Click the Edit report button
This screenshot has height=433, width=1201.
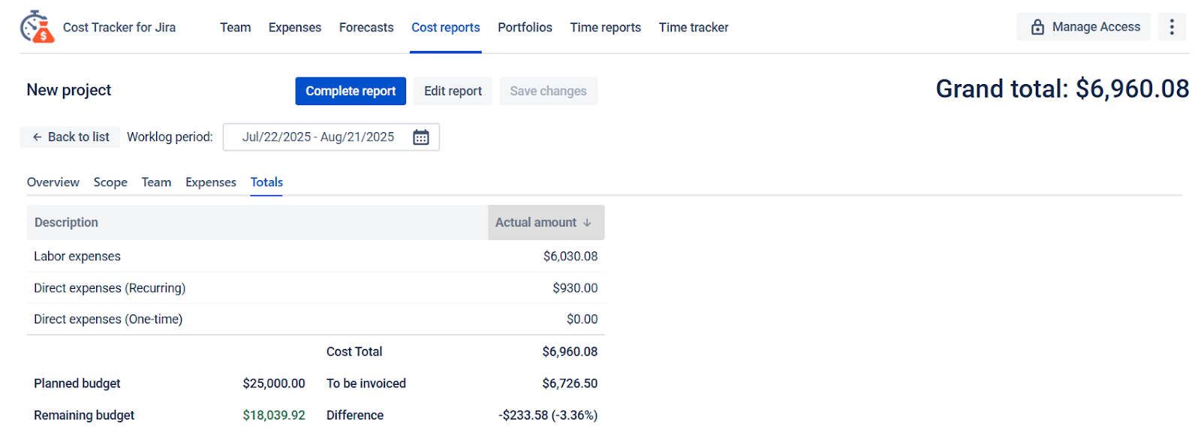[453, 91]
